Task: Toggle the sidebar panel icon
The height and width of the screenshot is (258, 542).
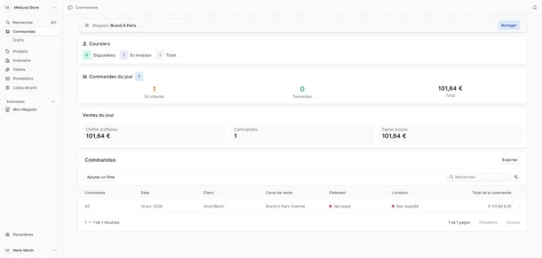Action: (x=70, y=7)
